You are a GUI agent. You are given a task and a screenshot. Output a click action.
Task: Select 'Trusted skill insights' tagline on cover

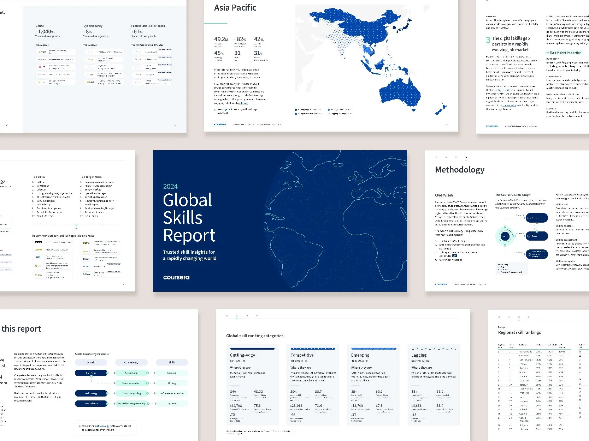(x=189, y=255)
